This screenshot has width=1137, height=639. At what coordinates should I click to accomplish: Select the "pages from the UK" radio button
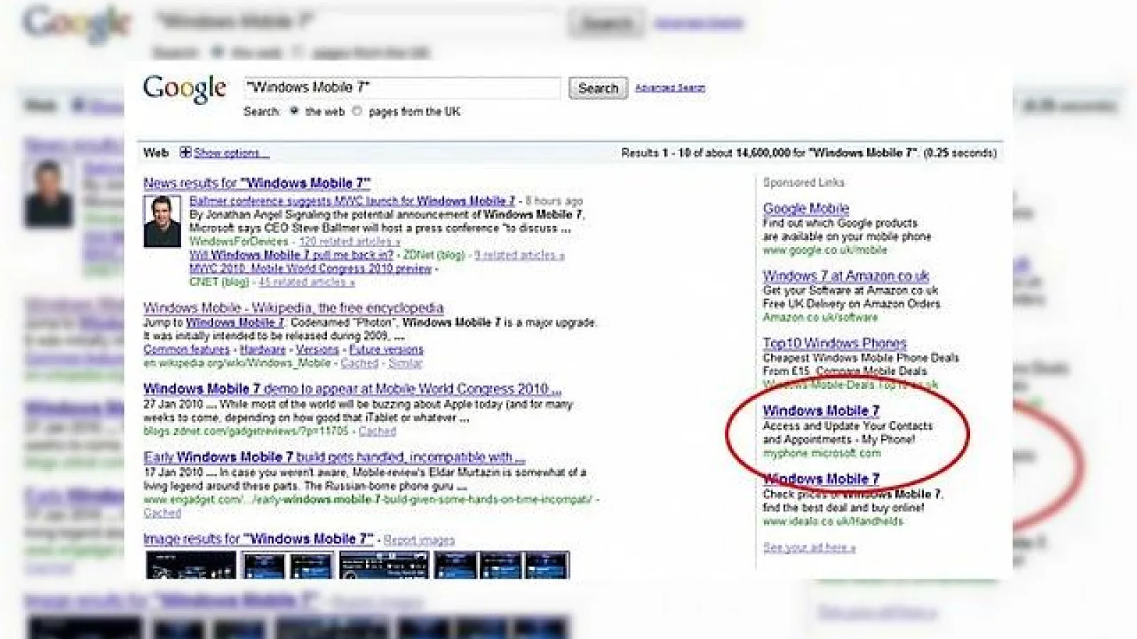click(x=357, y=111)
